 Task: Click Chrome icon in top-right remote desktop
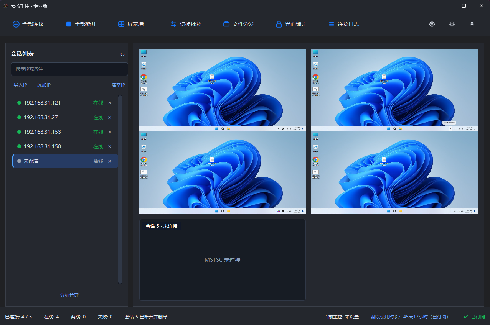coord(315,77)
